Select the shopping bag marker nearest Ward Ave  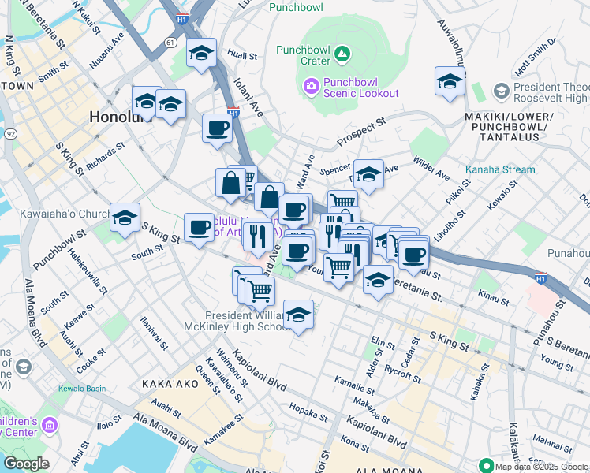pyautogui.click(x=269, y=197)
